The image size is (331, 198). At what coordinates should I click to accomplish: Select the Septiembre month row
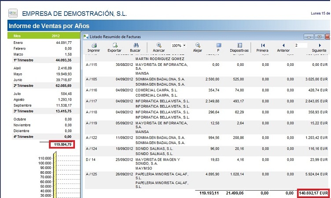pyautogui.click(x=44, y=105)
